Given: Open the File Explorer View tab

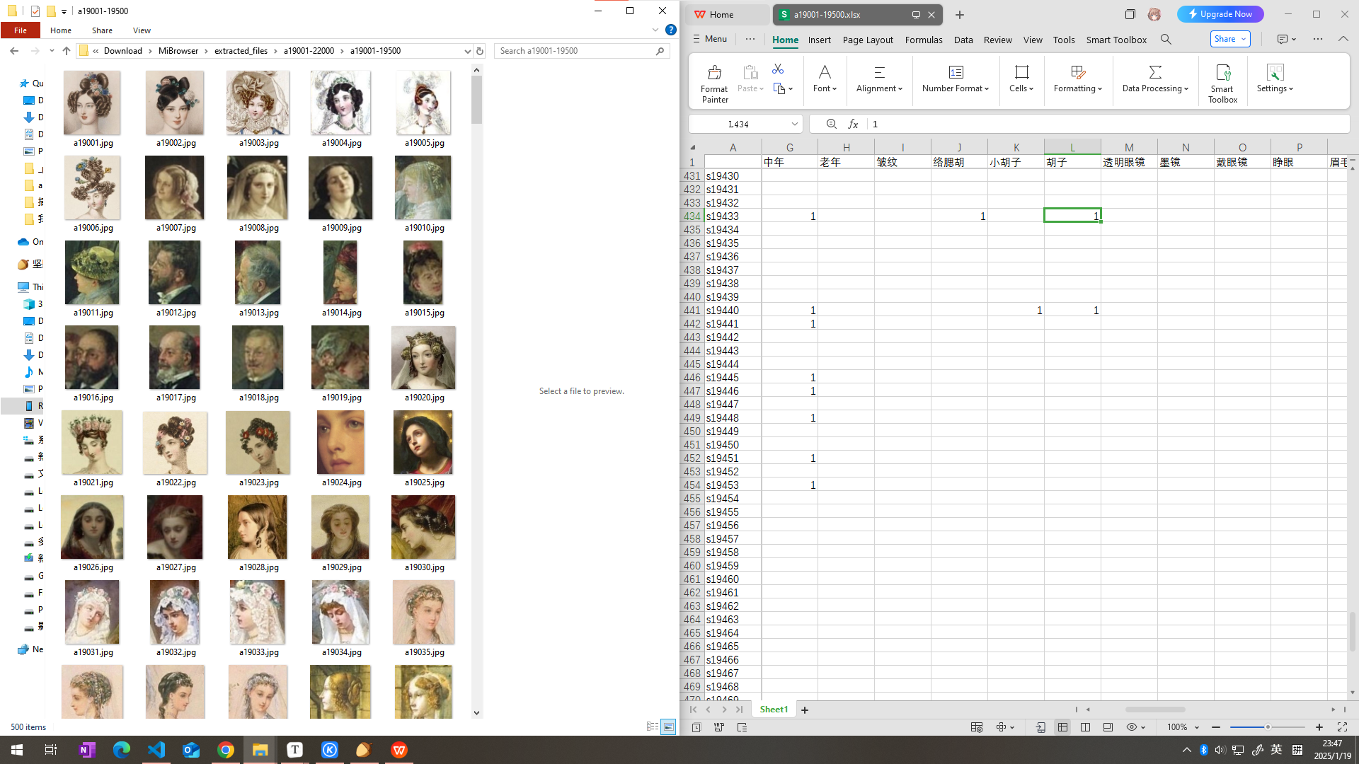Looking at the screenshot, I should coord(142,30).
